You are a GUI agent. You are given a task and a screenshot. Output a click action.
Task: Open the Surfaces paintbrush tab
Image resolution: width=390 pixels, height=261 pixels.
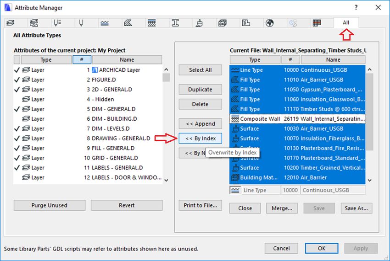[x=199, y=23]
